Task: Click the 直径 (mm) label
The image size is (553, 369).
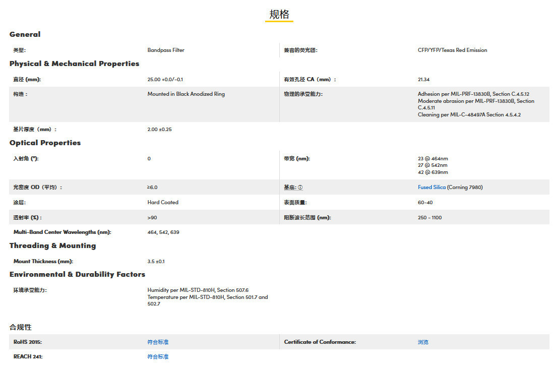Action: 27,80
